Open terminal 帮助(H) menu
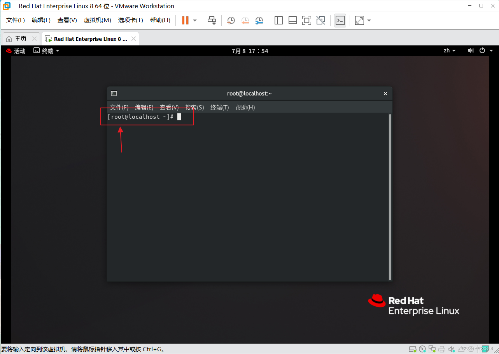The height and width of the screenshot is (354, 499). pyautogui.click(x=245, y=108)
